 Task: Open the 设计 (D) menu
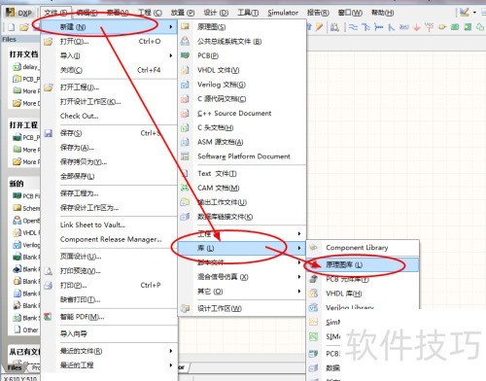(216, 13)
